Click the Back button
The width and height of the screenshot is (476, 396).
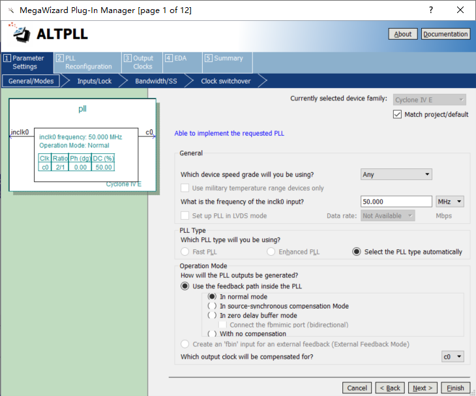click(x=390, y=388)
